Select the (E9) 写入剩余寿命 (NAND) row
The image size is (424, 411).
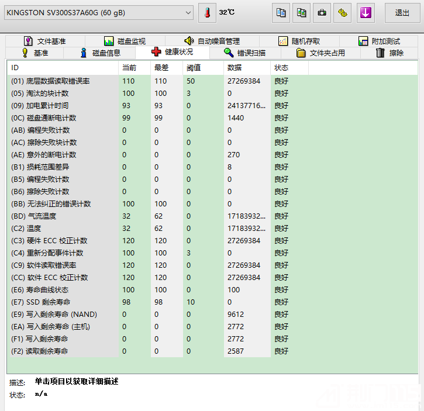click(212, 314)
